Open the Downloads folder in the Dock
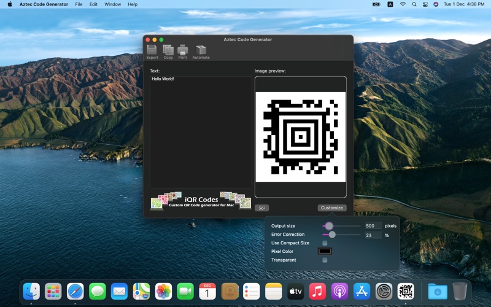 pyautogui.click(x=438, y=292)
